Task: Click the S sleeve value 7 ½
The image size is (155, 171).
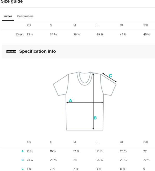Action: (52, 169)
